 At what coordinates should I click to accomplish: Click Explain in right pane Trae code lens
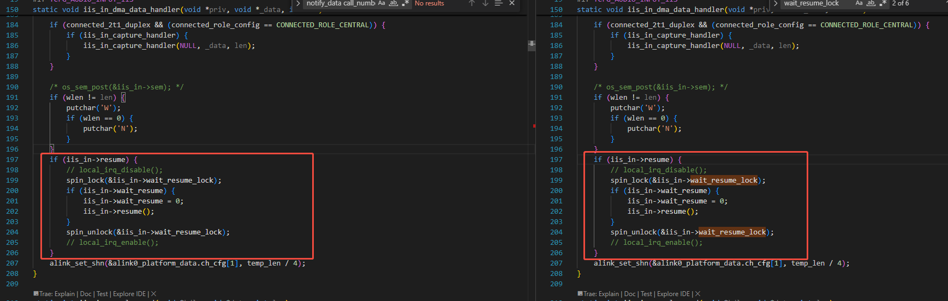click(x=609, y=294)
